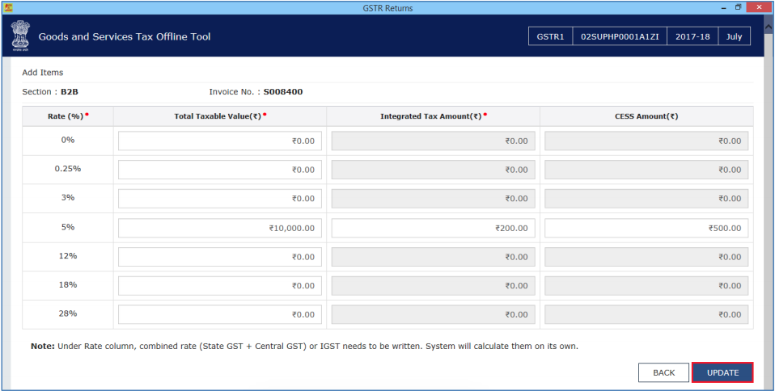
Task: Edit the ₹500.00 CESS Amount field
Action: pos(646,228)
